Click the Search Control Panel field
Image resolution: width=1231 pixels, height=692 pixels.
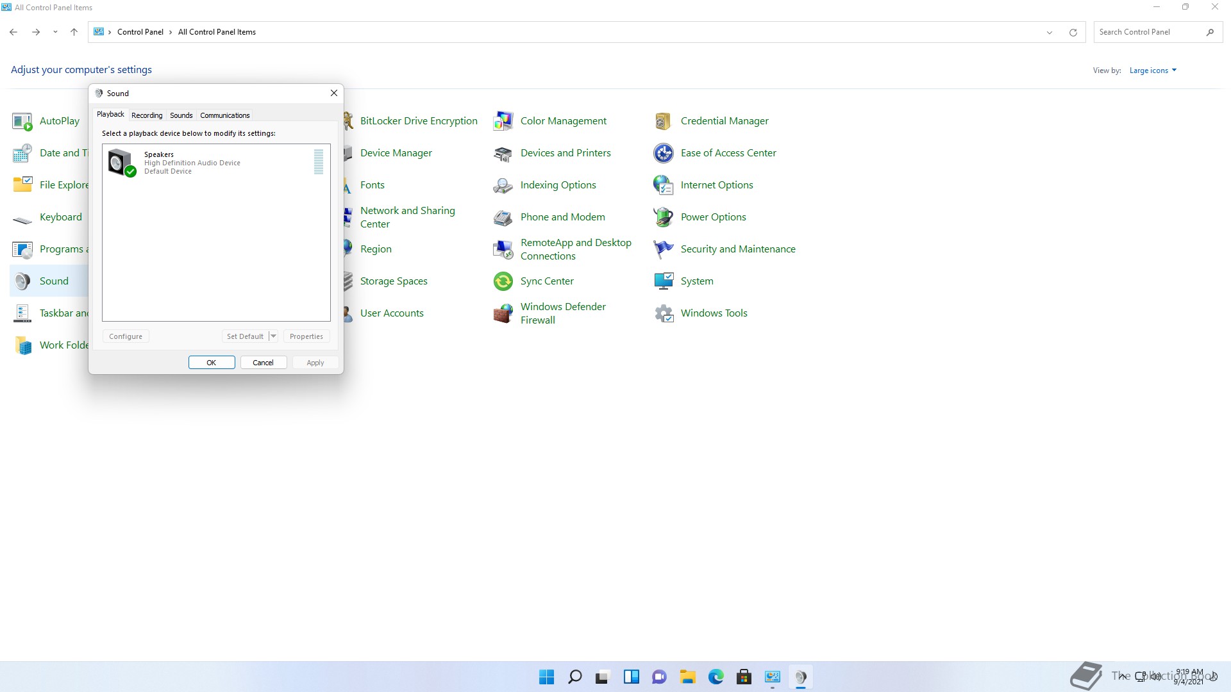click(1158, 32)
